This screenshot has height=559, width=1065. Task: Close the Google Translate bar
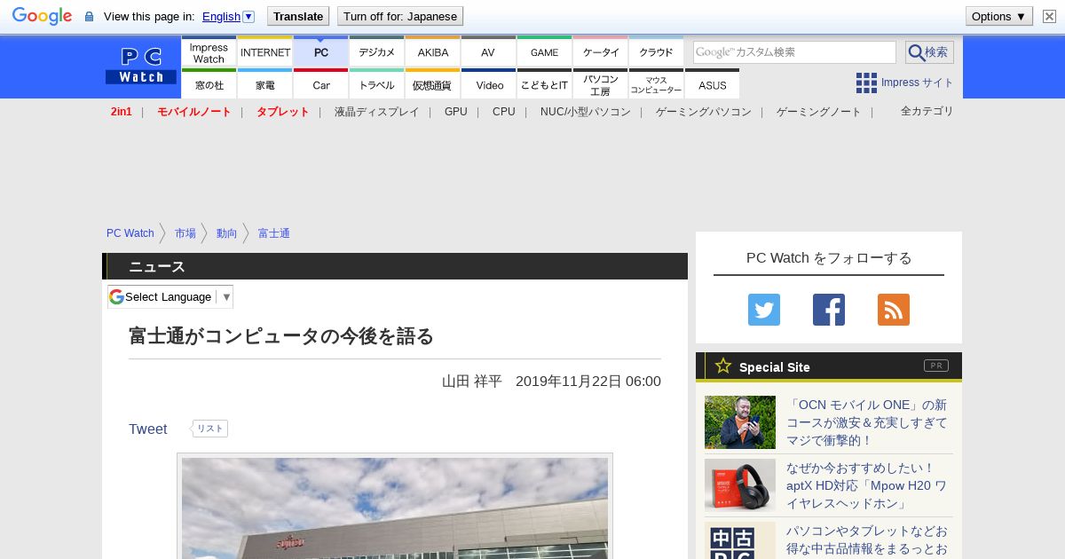click(1049, 16)
